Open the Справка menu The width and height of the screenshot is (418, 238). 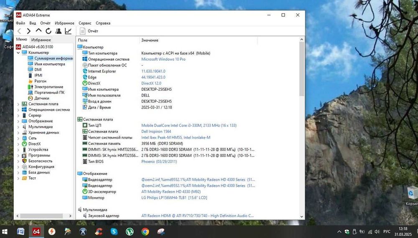click(103, 23)
